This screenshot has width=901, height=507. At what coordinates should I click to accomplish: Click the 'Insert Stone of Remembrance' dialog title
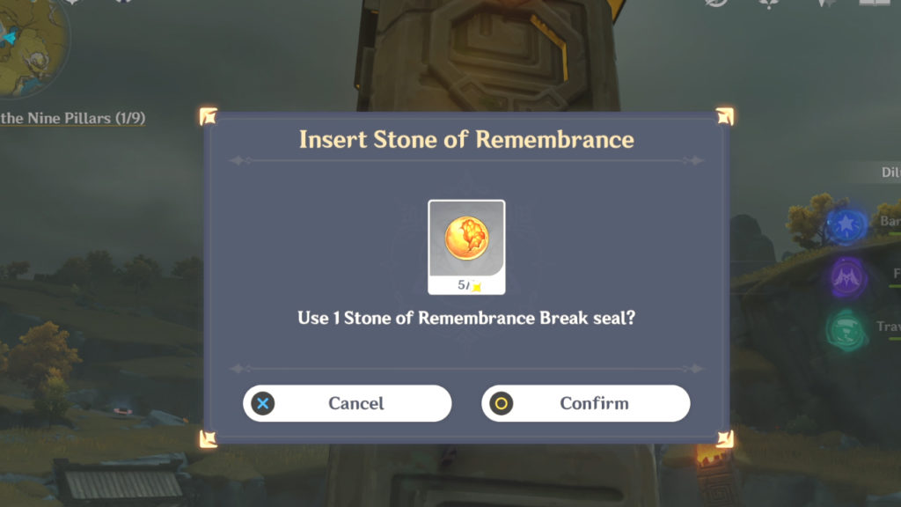(466, 138)
